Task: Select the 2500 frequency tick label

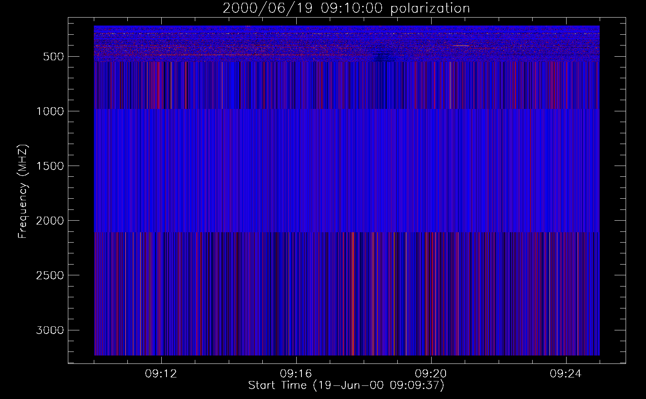Action: pyautogui.click(x=50, y=275)
